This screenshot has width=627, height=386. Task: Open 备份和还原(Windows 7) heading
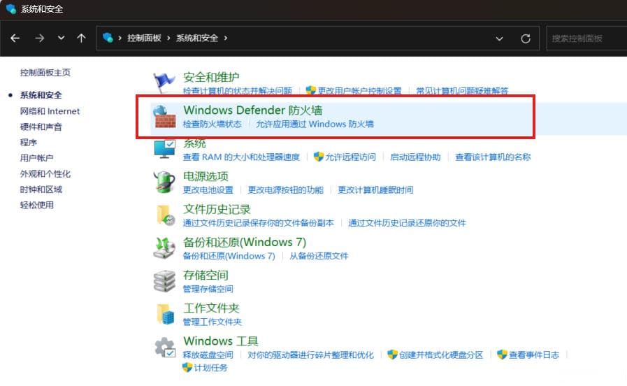[245, 242]
